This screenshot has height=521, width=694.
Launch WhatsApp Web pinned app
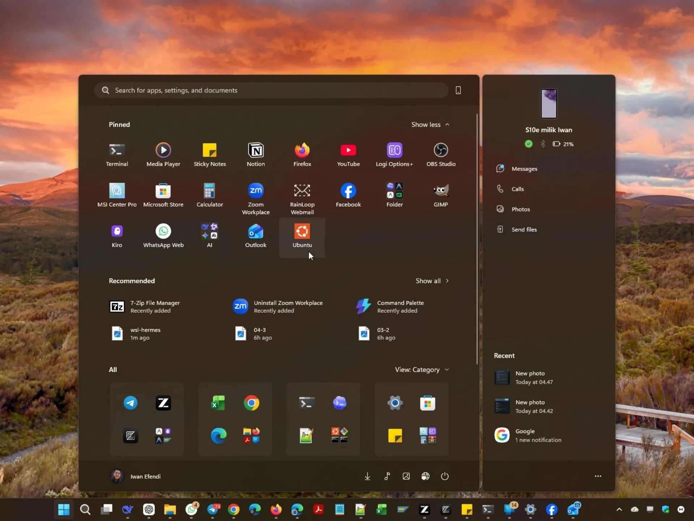coord(163,236)
